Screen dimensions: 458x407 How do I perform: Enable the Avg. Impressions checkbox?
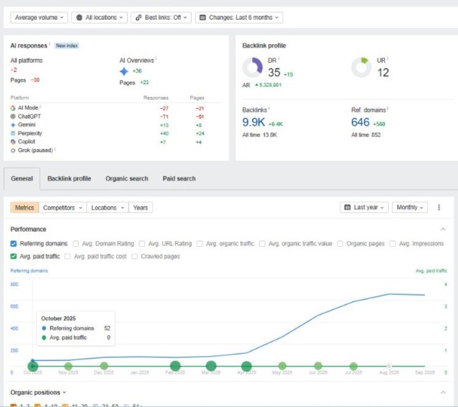point(393,244)
